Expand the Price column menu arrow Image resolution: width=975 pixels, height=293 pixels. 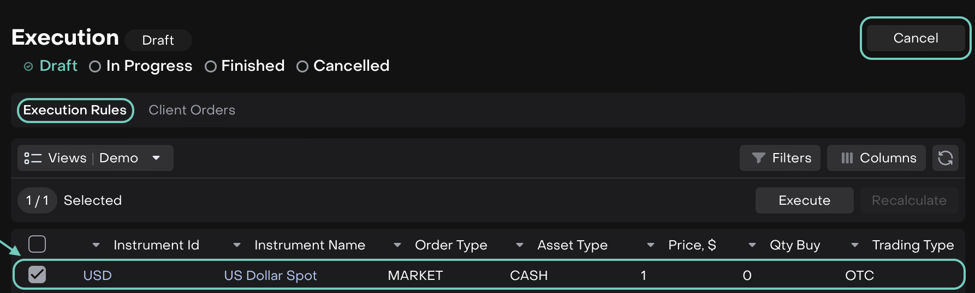tap(651, 245)
